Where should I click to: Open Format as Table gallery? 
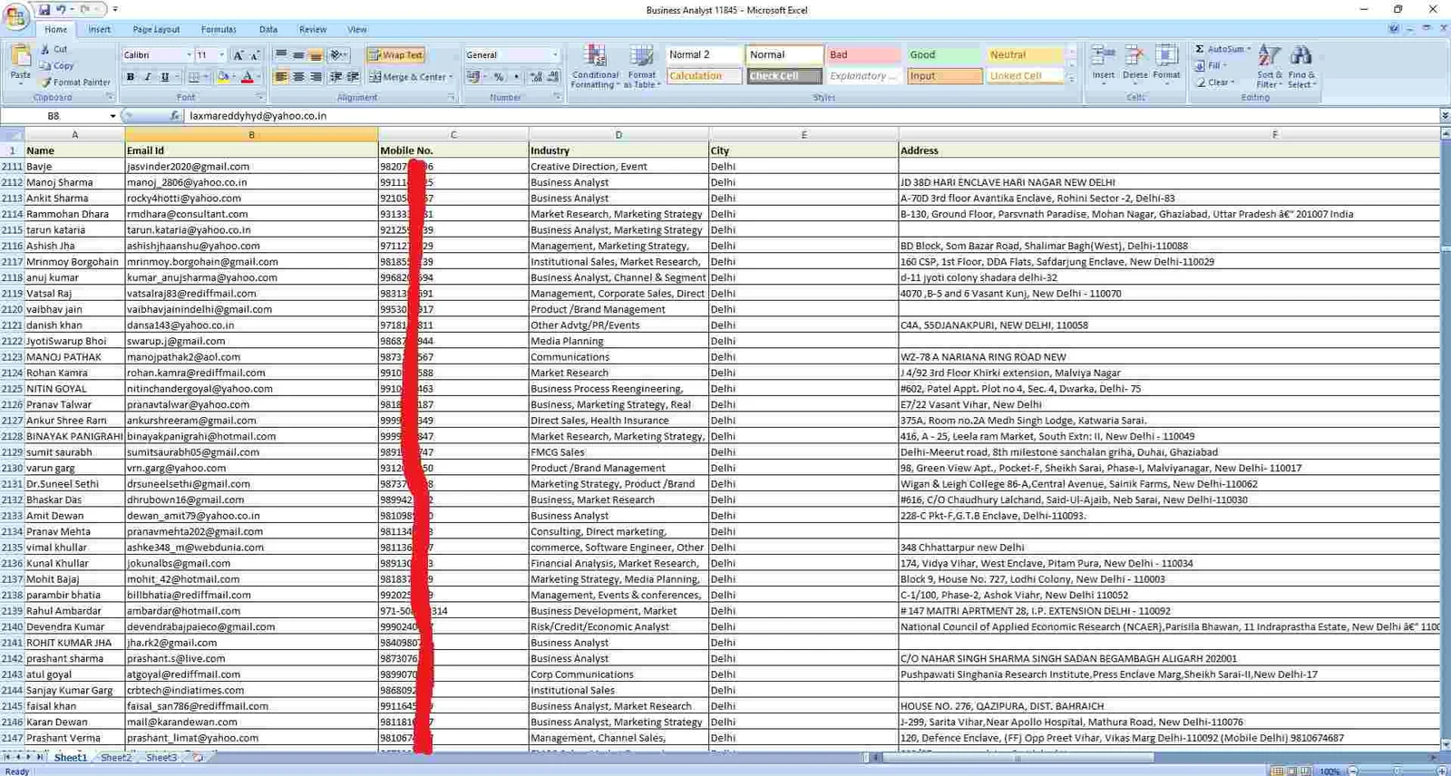tap(641, 66)
